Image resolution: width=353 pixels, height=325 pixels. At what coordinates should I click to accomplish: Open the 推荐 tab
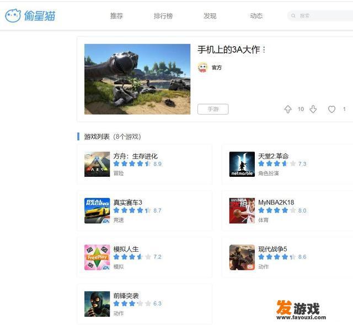(x=116, y=16)
